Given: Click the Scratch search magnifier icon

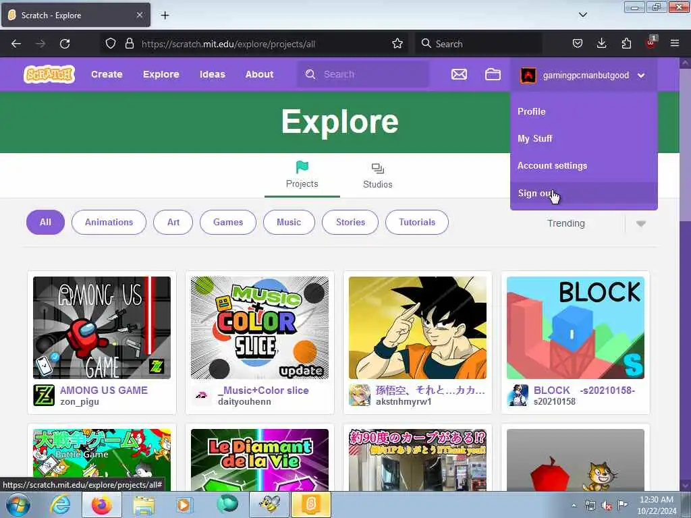Looking at the screenshot, I should click(310, 74).
